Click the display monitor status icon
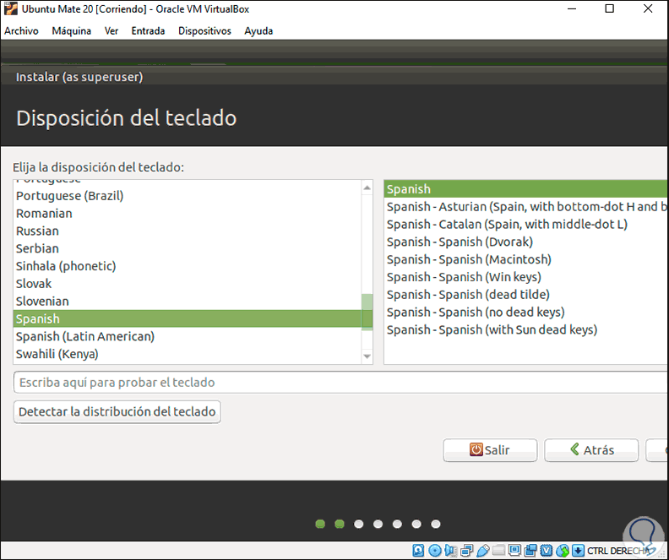This screenshot has height=560, width=669. (514, 550)
